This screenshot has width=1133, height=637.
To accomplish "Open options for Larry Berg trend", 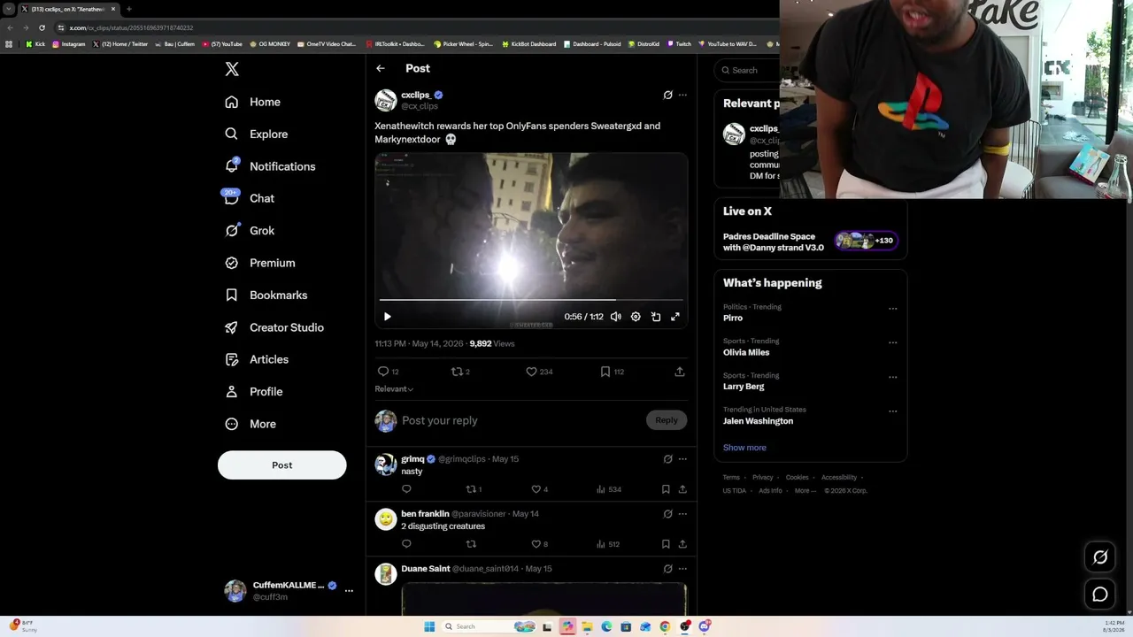I will pyautogui.click(x=892, y=377).
